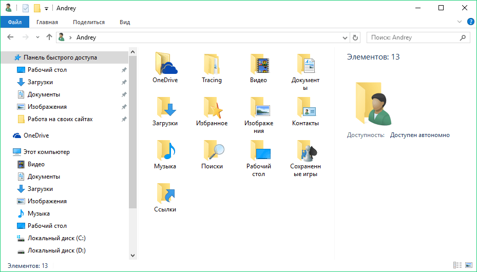
Task: Open the Избранное folder with star
Action: point(212,108)
